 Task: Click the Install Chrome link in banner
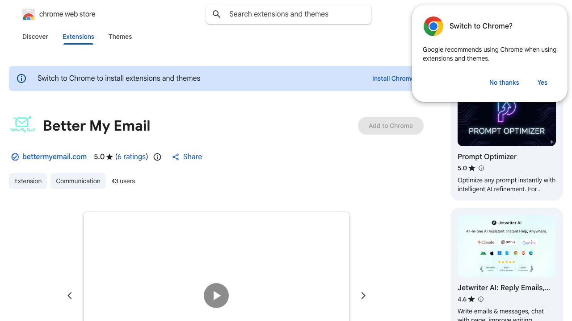tap(392, 78)
